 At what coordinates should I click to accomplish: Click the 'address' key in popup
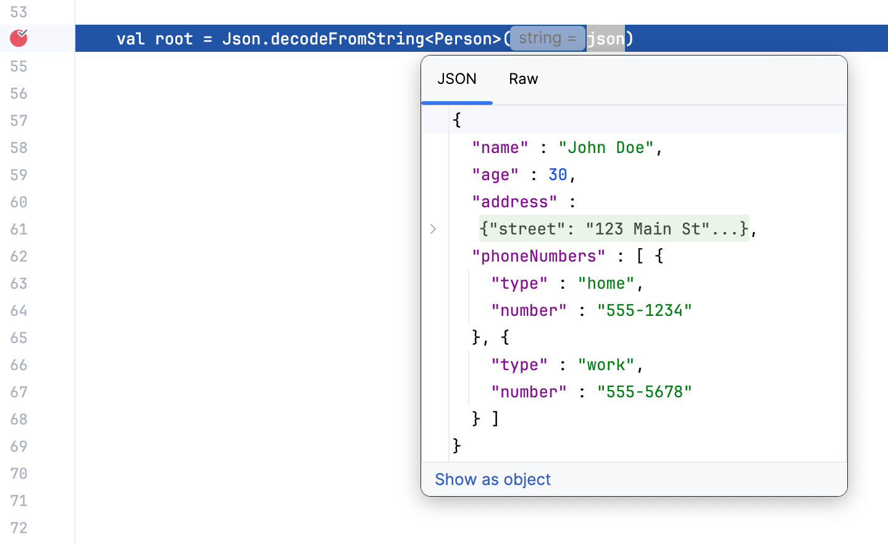tap(514, 202)
